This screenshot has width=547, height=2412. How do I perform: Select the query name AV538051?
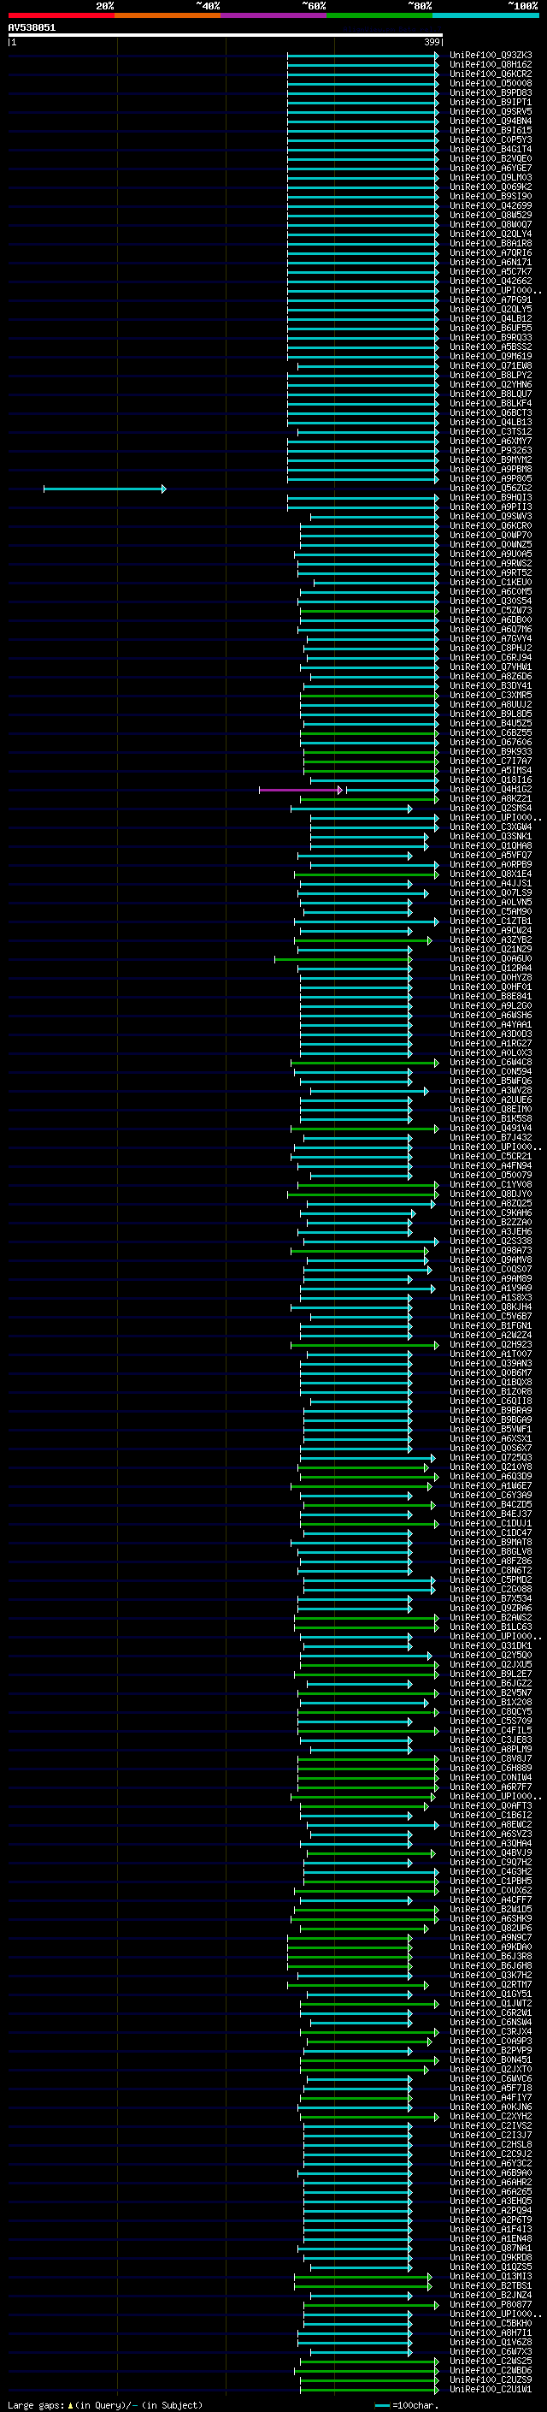pos(32,27)
